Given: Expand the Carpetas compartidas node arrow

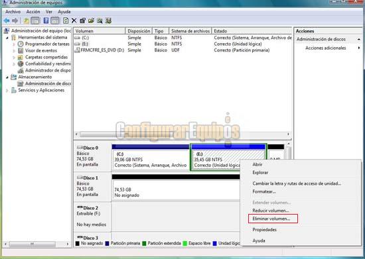Looking at the screenshot, I should pos(14,57).
